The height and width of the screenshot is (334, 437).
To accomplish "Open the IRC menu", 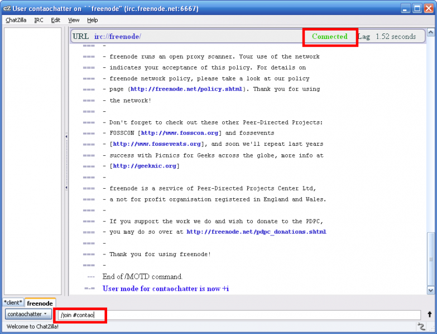I will click(x=39, y=20).
